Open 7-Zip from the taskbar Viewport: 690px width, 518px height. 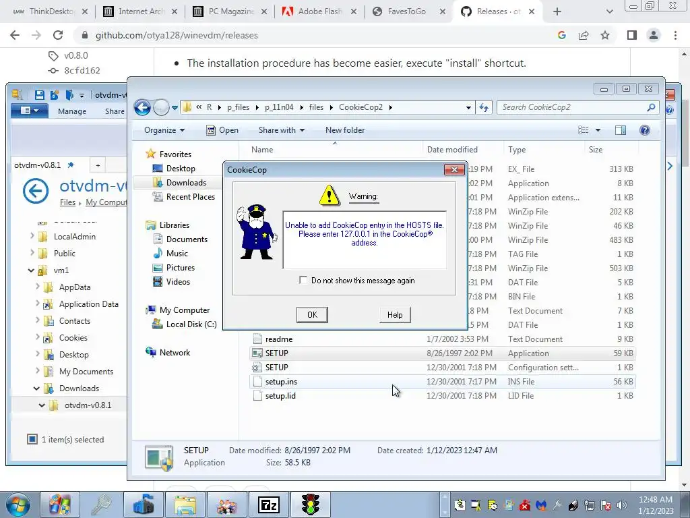268,505
